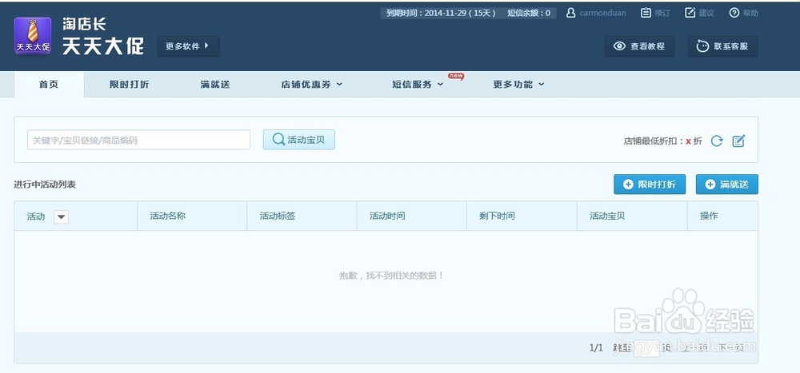Refresh the 店铺最低折扣 value
800x373 pixels.
click(717, 141)
